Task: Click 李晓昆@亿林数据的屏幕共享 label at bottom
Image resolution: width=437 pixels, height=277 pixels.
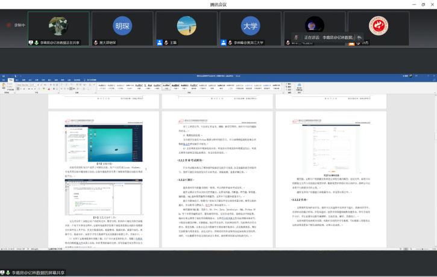Action: tap(39, 273)
